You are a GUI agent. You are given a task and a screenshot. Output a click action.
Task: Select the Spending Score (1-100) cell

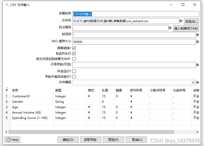[32, 118]
